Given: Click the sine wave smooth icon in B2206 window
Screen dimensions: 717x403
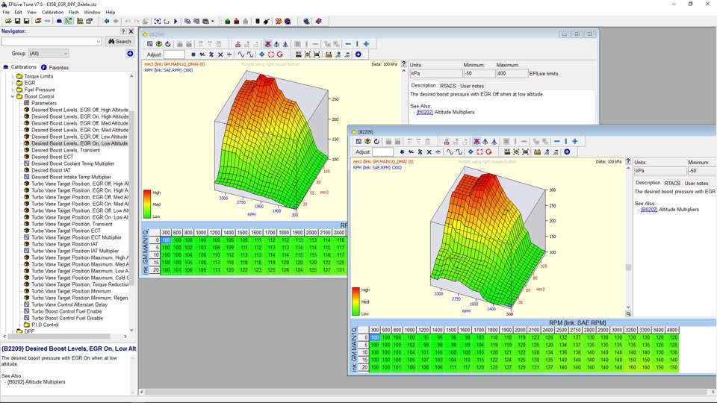Looking at the screenshot, I should click(x=241, y=54).
